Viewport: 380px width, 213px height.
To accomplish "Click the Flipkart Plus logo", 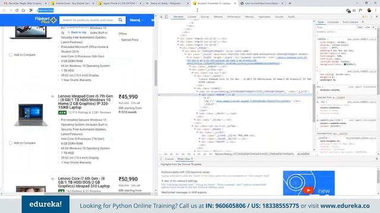I will 46,20.
